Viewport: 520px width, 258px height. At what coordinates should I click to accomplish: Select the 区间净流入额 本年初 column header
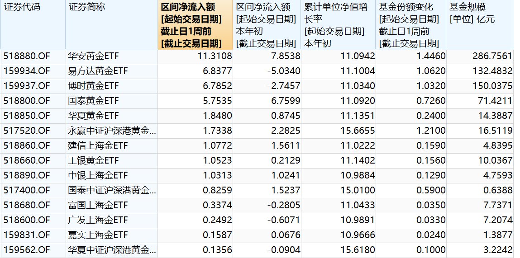tap(267, 24)
